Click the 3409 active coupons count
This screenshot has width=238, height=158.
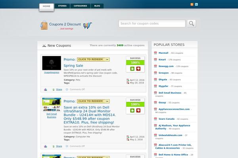click(x=120, y=45)
